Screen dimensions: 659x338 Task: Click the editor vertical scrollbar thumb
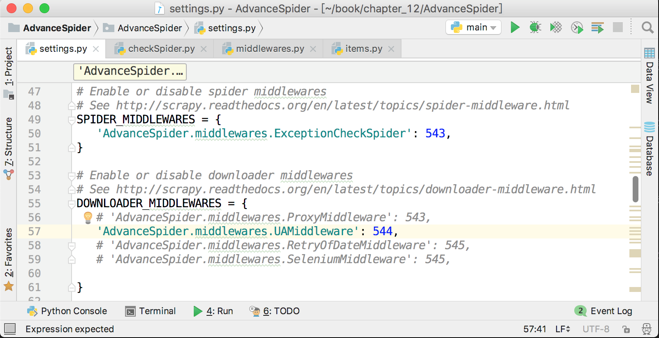tap(636, 189)
